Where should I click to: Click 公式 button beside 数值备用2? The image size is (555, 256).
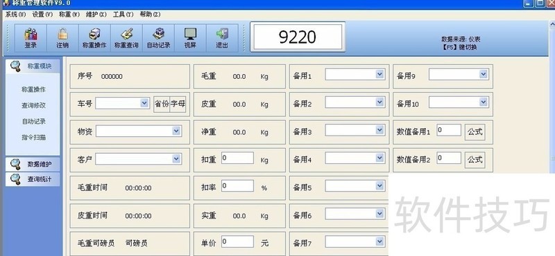(x=475, y=160)
